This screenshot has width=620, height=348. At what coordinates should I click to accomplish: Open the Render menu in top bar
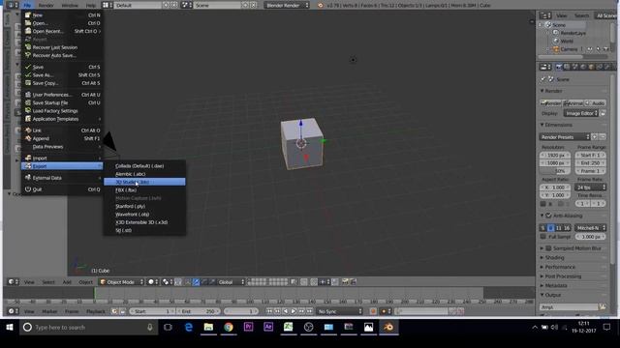point(46,6)
